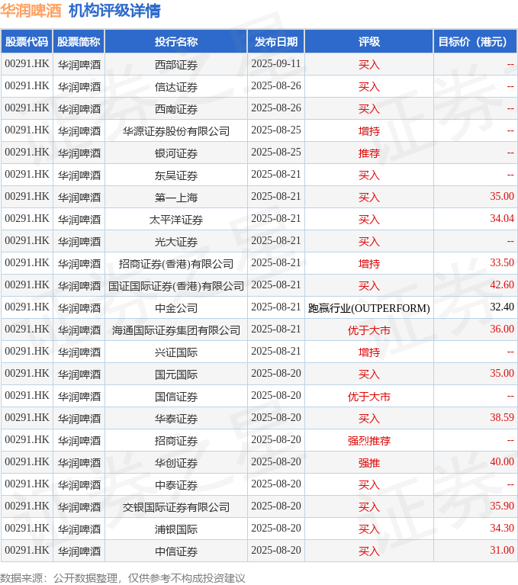Select the 银河证券 推荐 rating cell

369,153
